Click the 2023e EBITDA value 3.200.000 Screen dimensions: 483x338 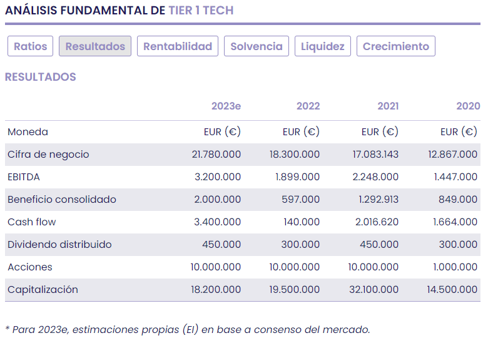218,177
